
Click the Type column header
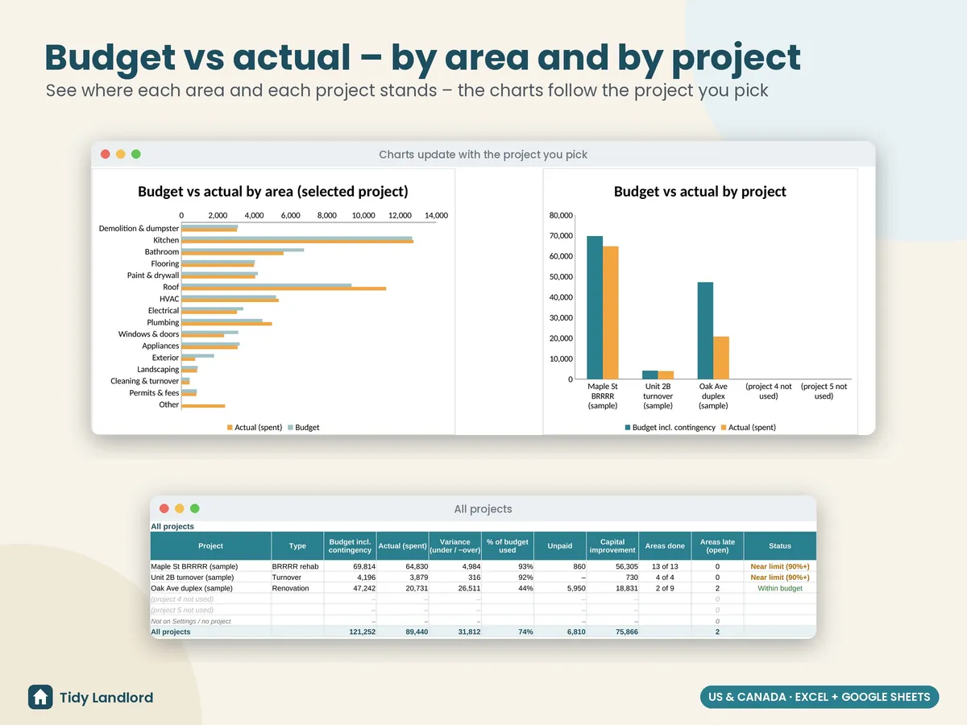pos(297,546)
